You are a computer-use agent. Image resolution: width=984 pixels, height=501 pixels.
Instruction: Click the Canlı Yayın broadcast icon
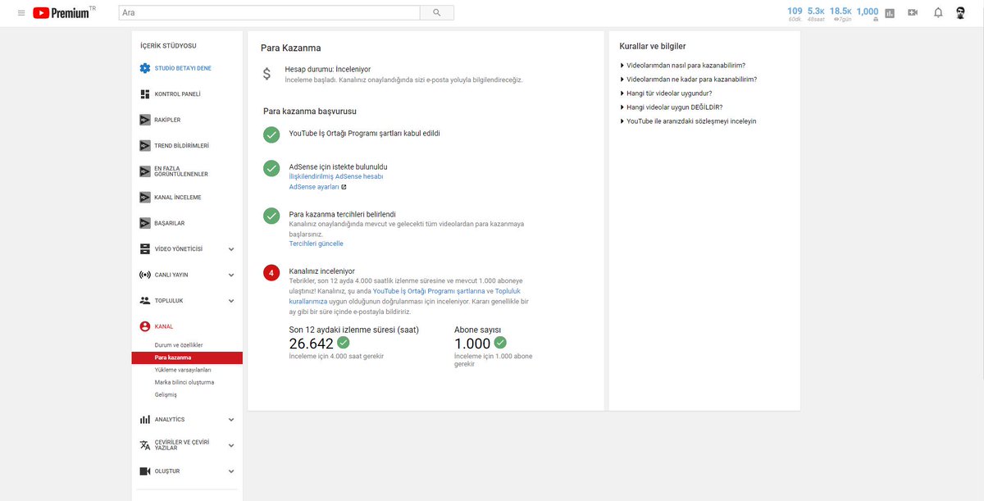tap(145, 275)
